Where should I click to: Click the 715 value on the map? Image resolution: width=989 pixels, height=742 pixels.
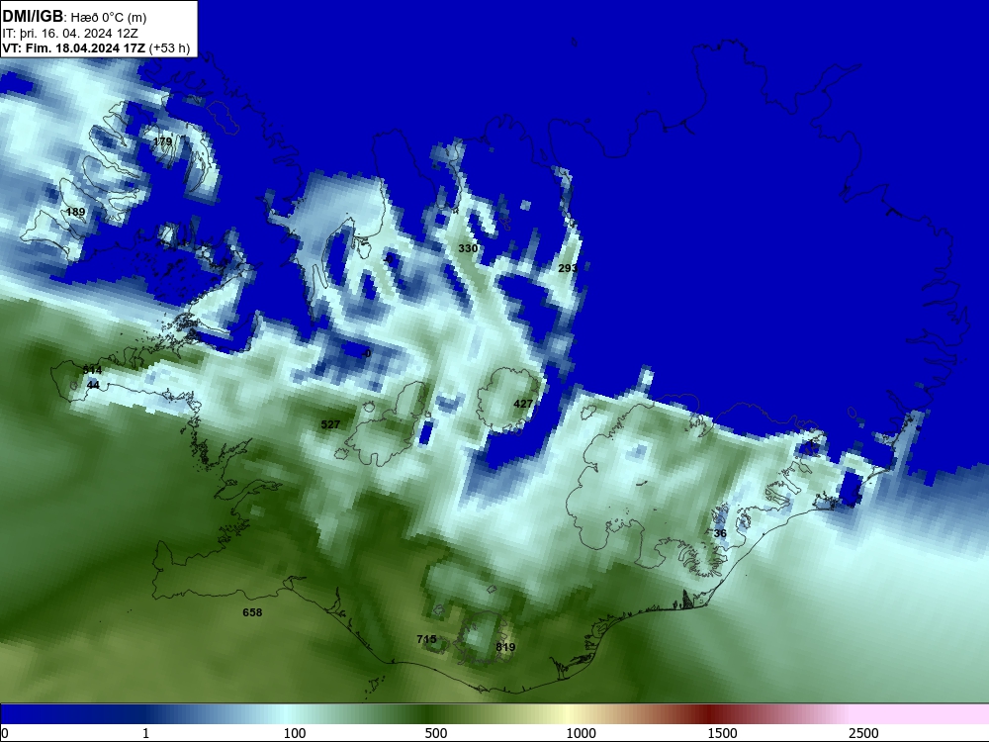point(426,639)
